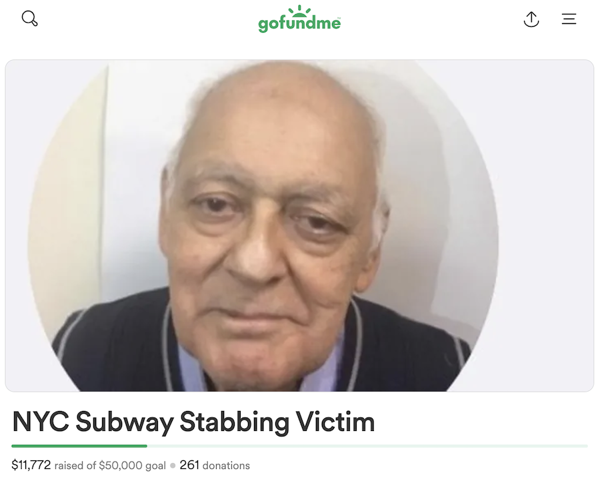Screen dimensions: 600x479
Task: Click the sunburst above the gofundme wordmark
Action: pos(299,11)
